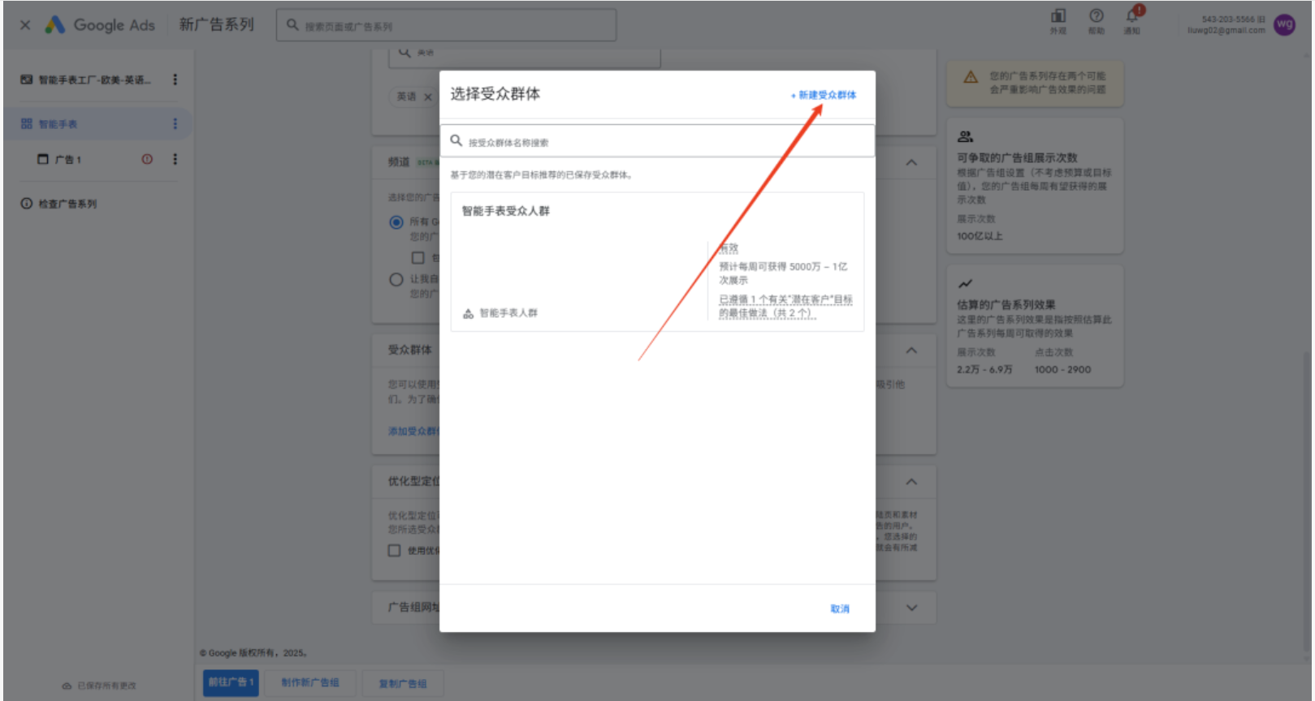Focus the top page or campaign search field

tap(446, 25)
